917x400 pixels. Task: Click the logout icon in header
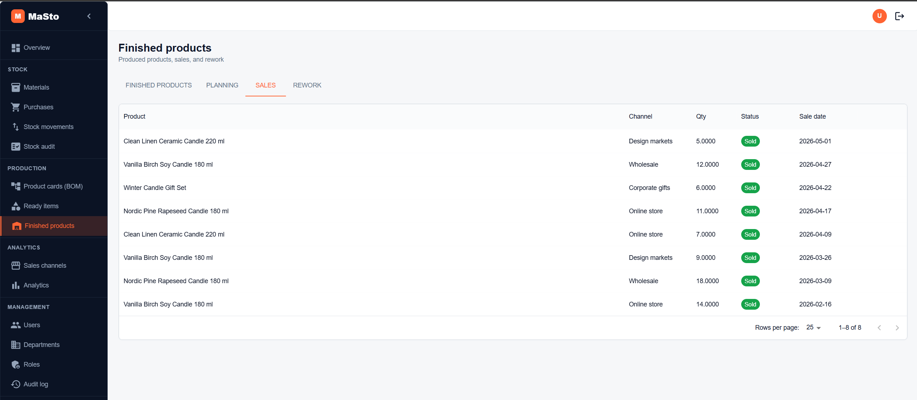[899, 16]
